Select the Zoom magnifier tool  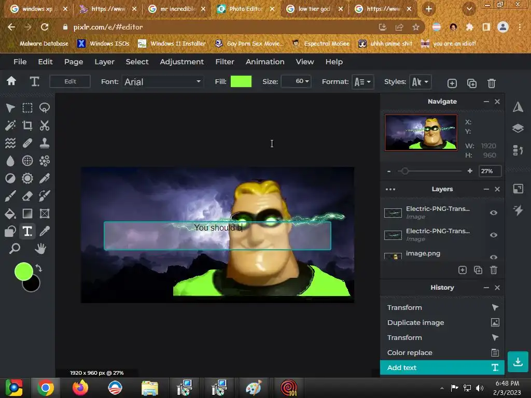15,249
